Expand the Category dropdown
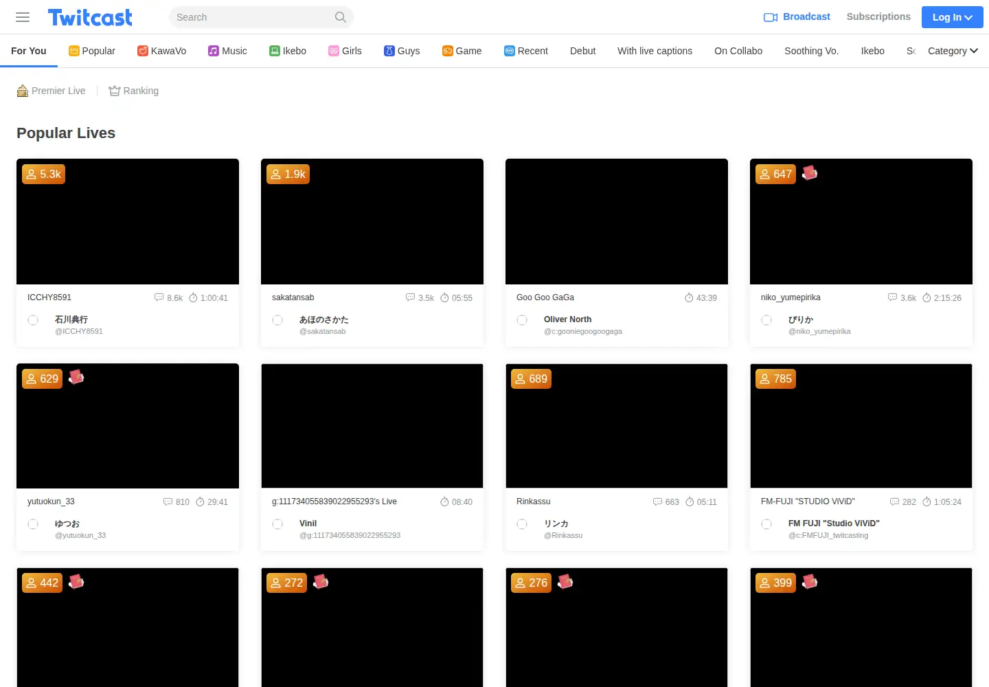The image size is (989, 687). [x=953, y=51]
